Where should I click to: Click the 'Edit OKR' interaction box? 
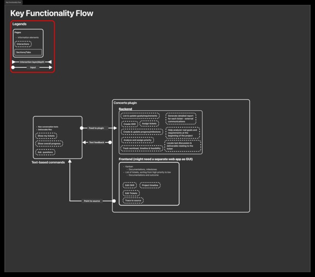(x=129, y=185)
